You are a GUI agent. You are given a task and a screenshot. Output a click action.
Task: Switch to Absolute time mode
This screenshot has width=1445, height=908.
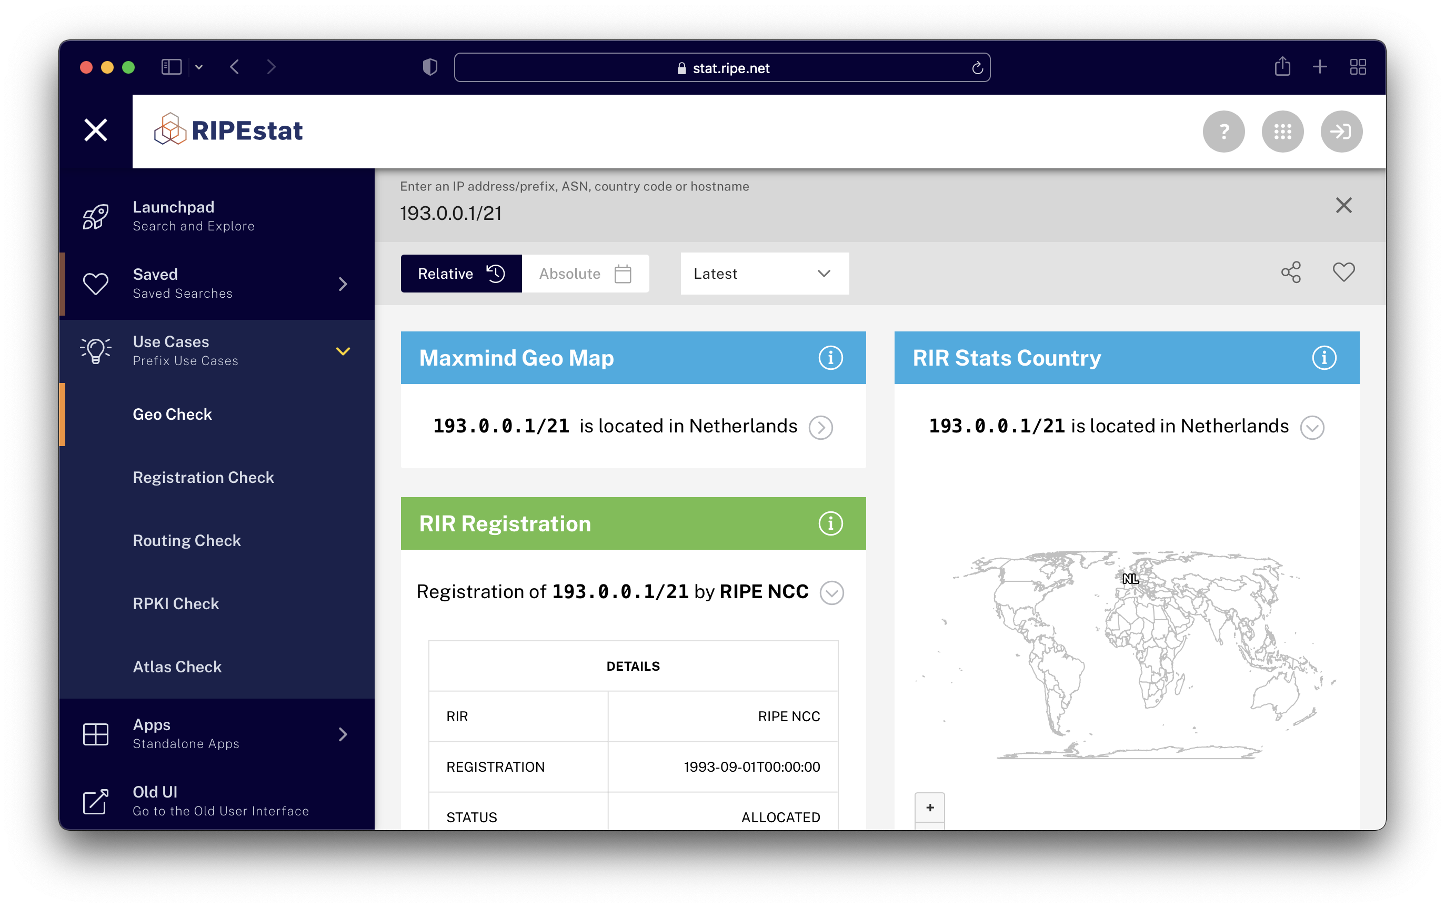tap(585, 274)
